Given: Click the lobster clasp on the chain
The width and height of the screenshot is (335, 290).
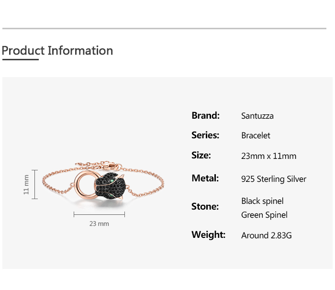Looking at the screenshot, I should click(114, 167).
